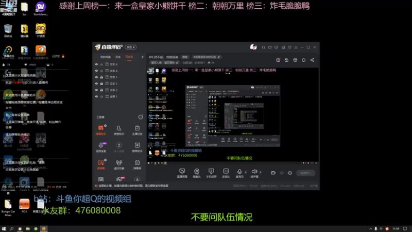The width and height of the screenshot is (412, 232).
Task: Edit the category tag under stream title
Action: coord(165,62)
